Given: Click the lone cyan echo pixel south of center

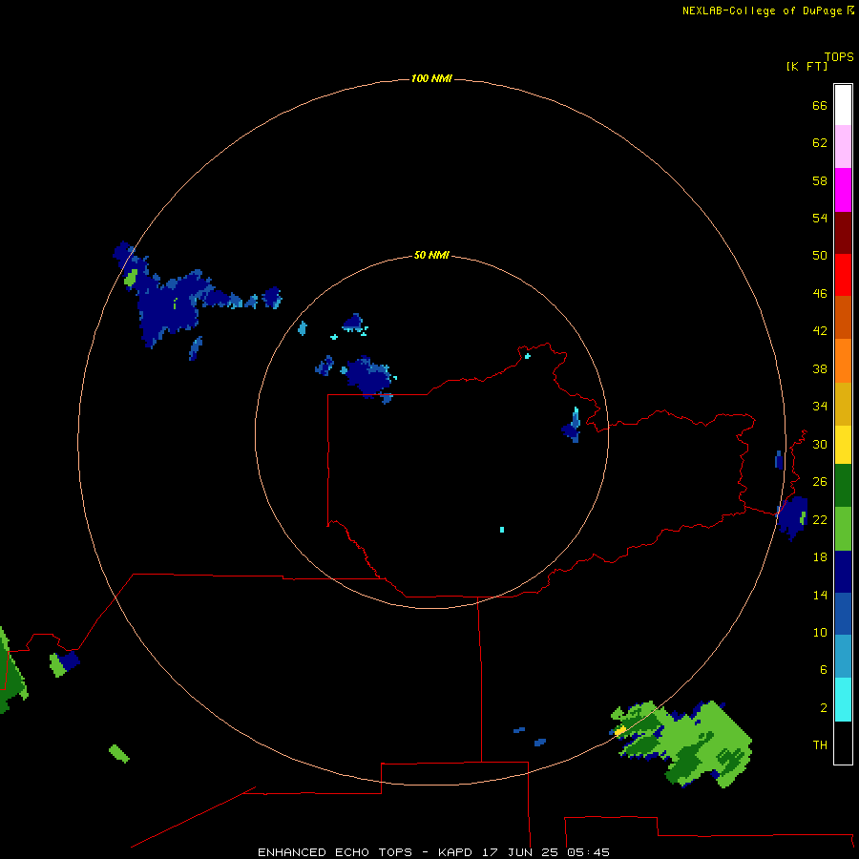Looking at the screenshot, I should pyautogui.click(x=502, y=529).
